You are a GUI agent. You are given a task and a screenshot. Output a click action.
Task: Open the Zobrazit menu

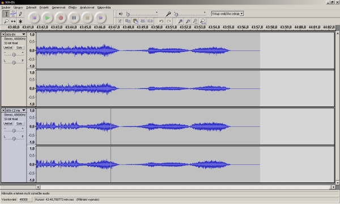(x=31, y=7)
